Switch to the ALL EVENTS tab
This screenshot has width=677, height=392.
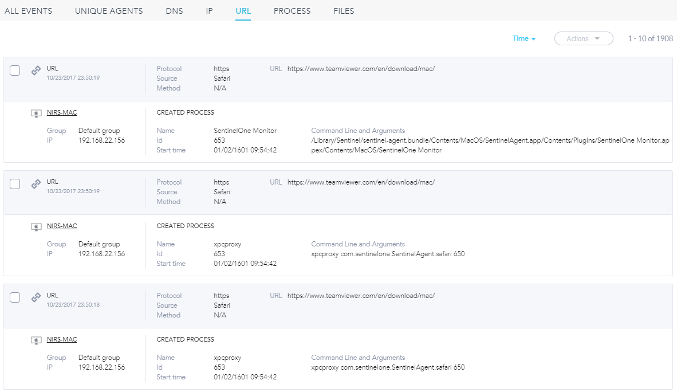click(28, 11)
